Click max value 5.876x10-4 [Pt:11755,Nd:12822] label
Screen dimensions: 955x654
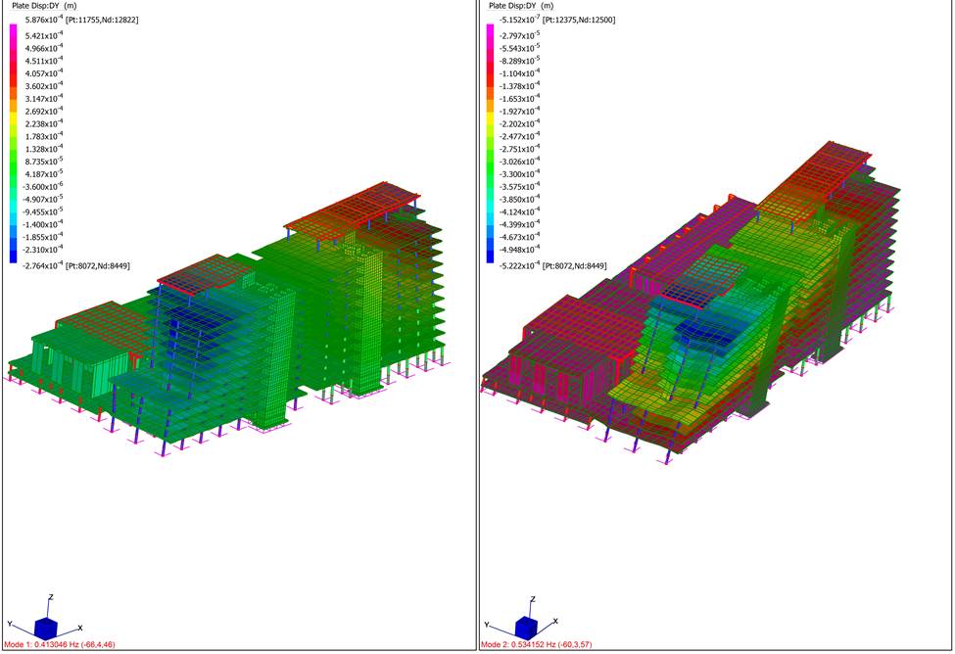(x=82, y=20)
